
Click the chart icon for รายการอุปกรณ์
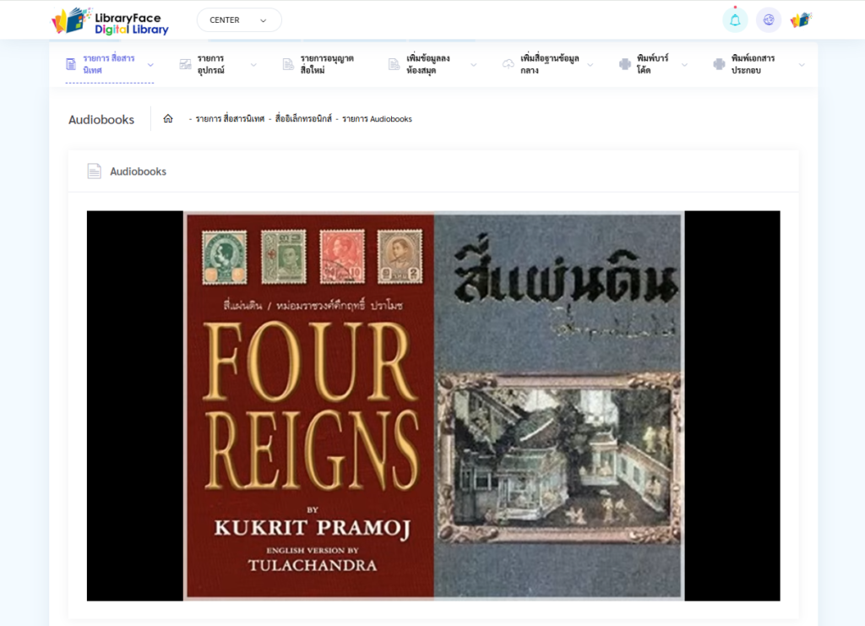click(x=185, y=64)
